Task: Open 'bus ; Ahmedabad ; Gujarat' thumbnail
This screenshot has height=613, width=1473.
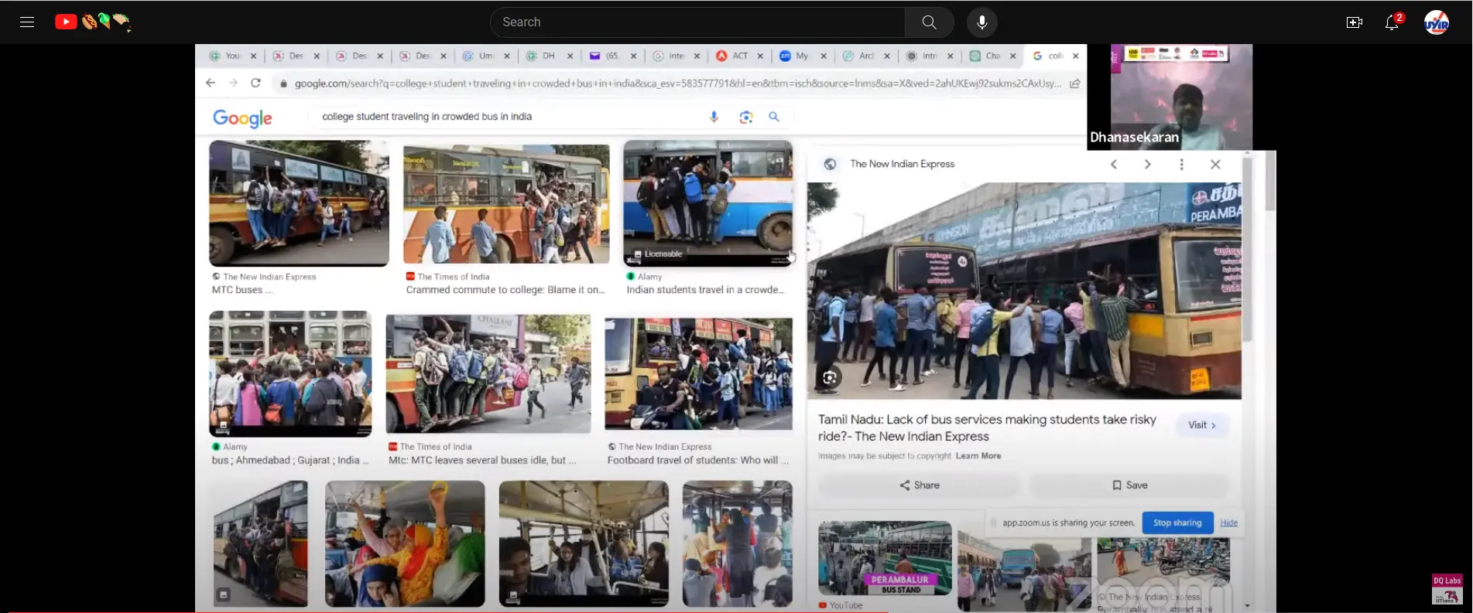Action: tap(290, 374)
